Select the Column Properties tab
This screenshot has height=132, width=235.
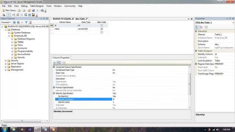(x=61, y=58)
